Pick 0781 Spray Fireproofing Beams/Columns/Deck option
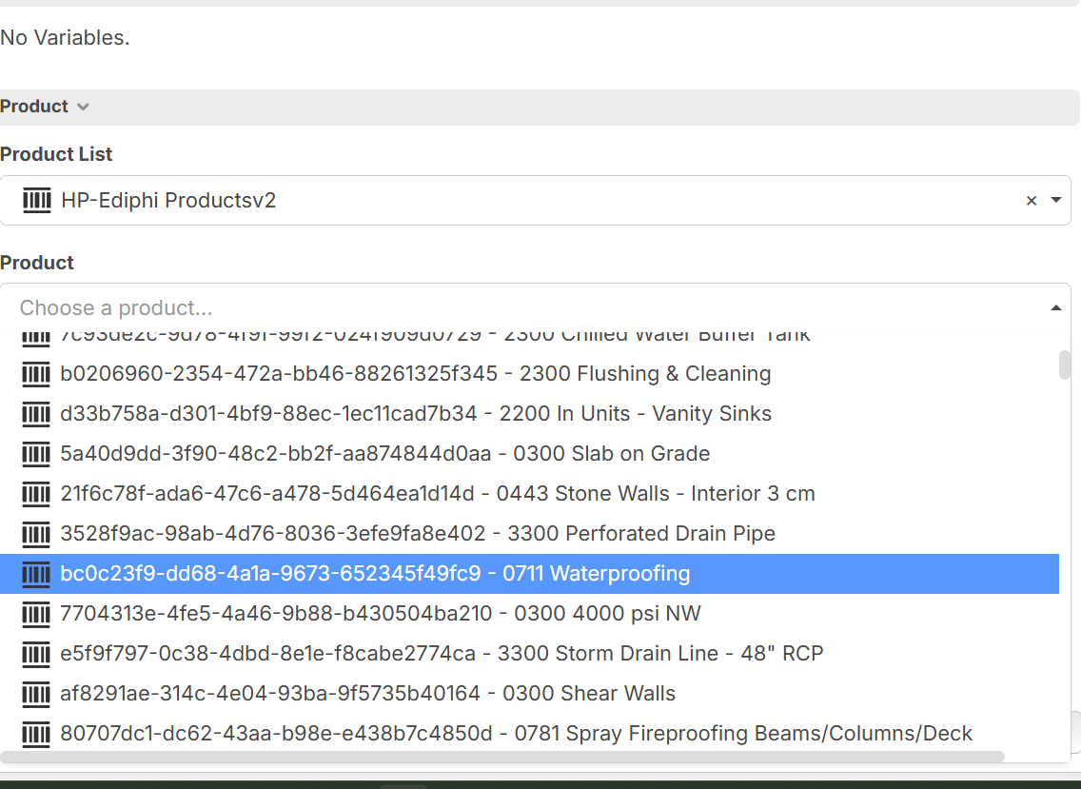This screenshot has height=789, width=1081. click(516, 734)
